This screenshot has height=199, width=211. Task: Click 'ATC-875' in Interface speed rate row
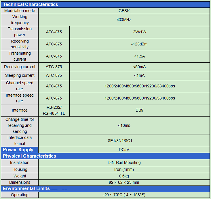point(54,98)
